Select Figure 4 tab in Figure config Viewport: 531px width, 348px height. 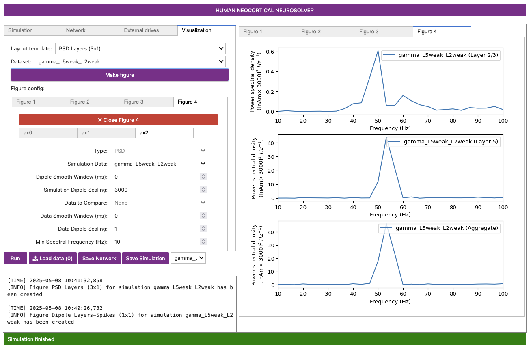pos(201,102)
